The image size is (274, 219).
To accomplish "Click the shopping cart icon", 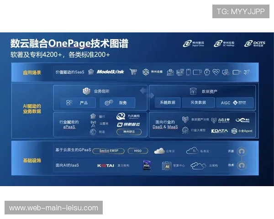I will [133, 72].
